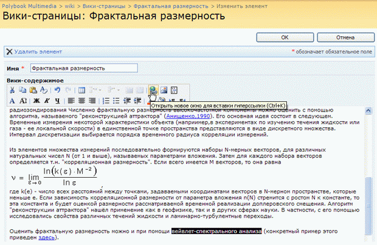Open the font size icon
The height and width of the screenshot is (245, 377).
tap(23, 101)
